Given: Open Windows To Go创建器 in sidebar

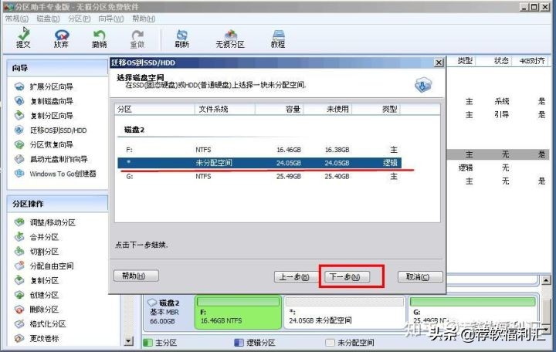Looking at the screenshot, I should point(63,174).
